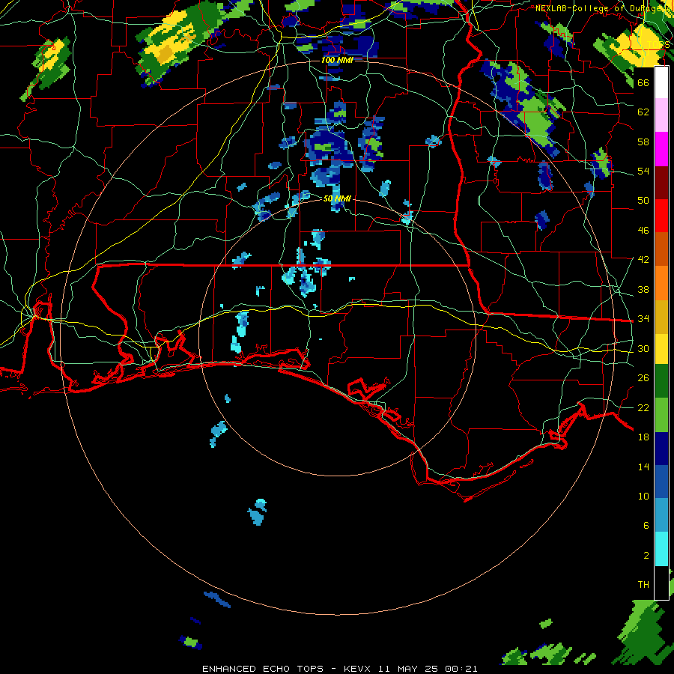674x674 pixels.
Task: Select the "22" legend value
Action: [643, 407]
